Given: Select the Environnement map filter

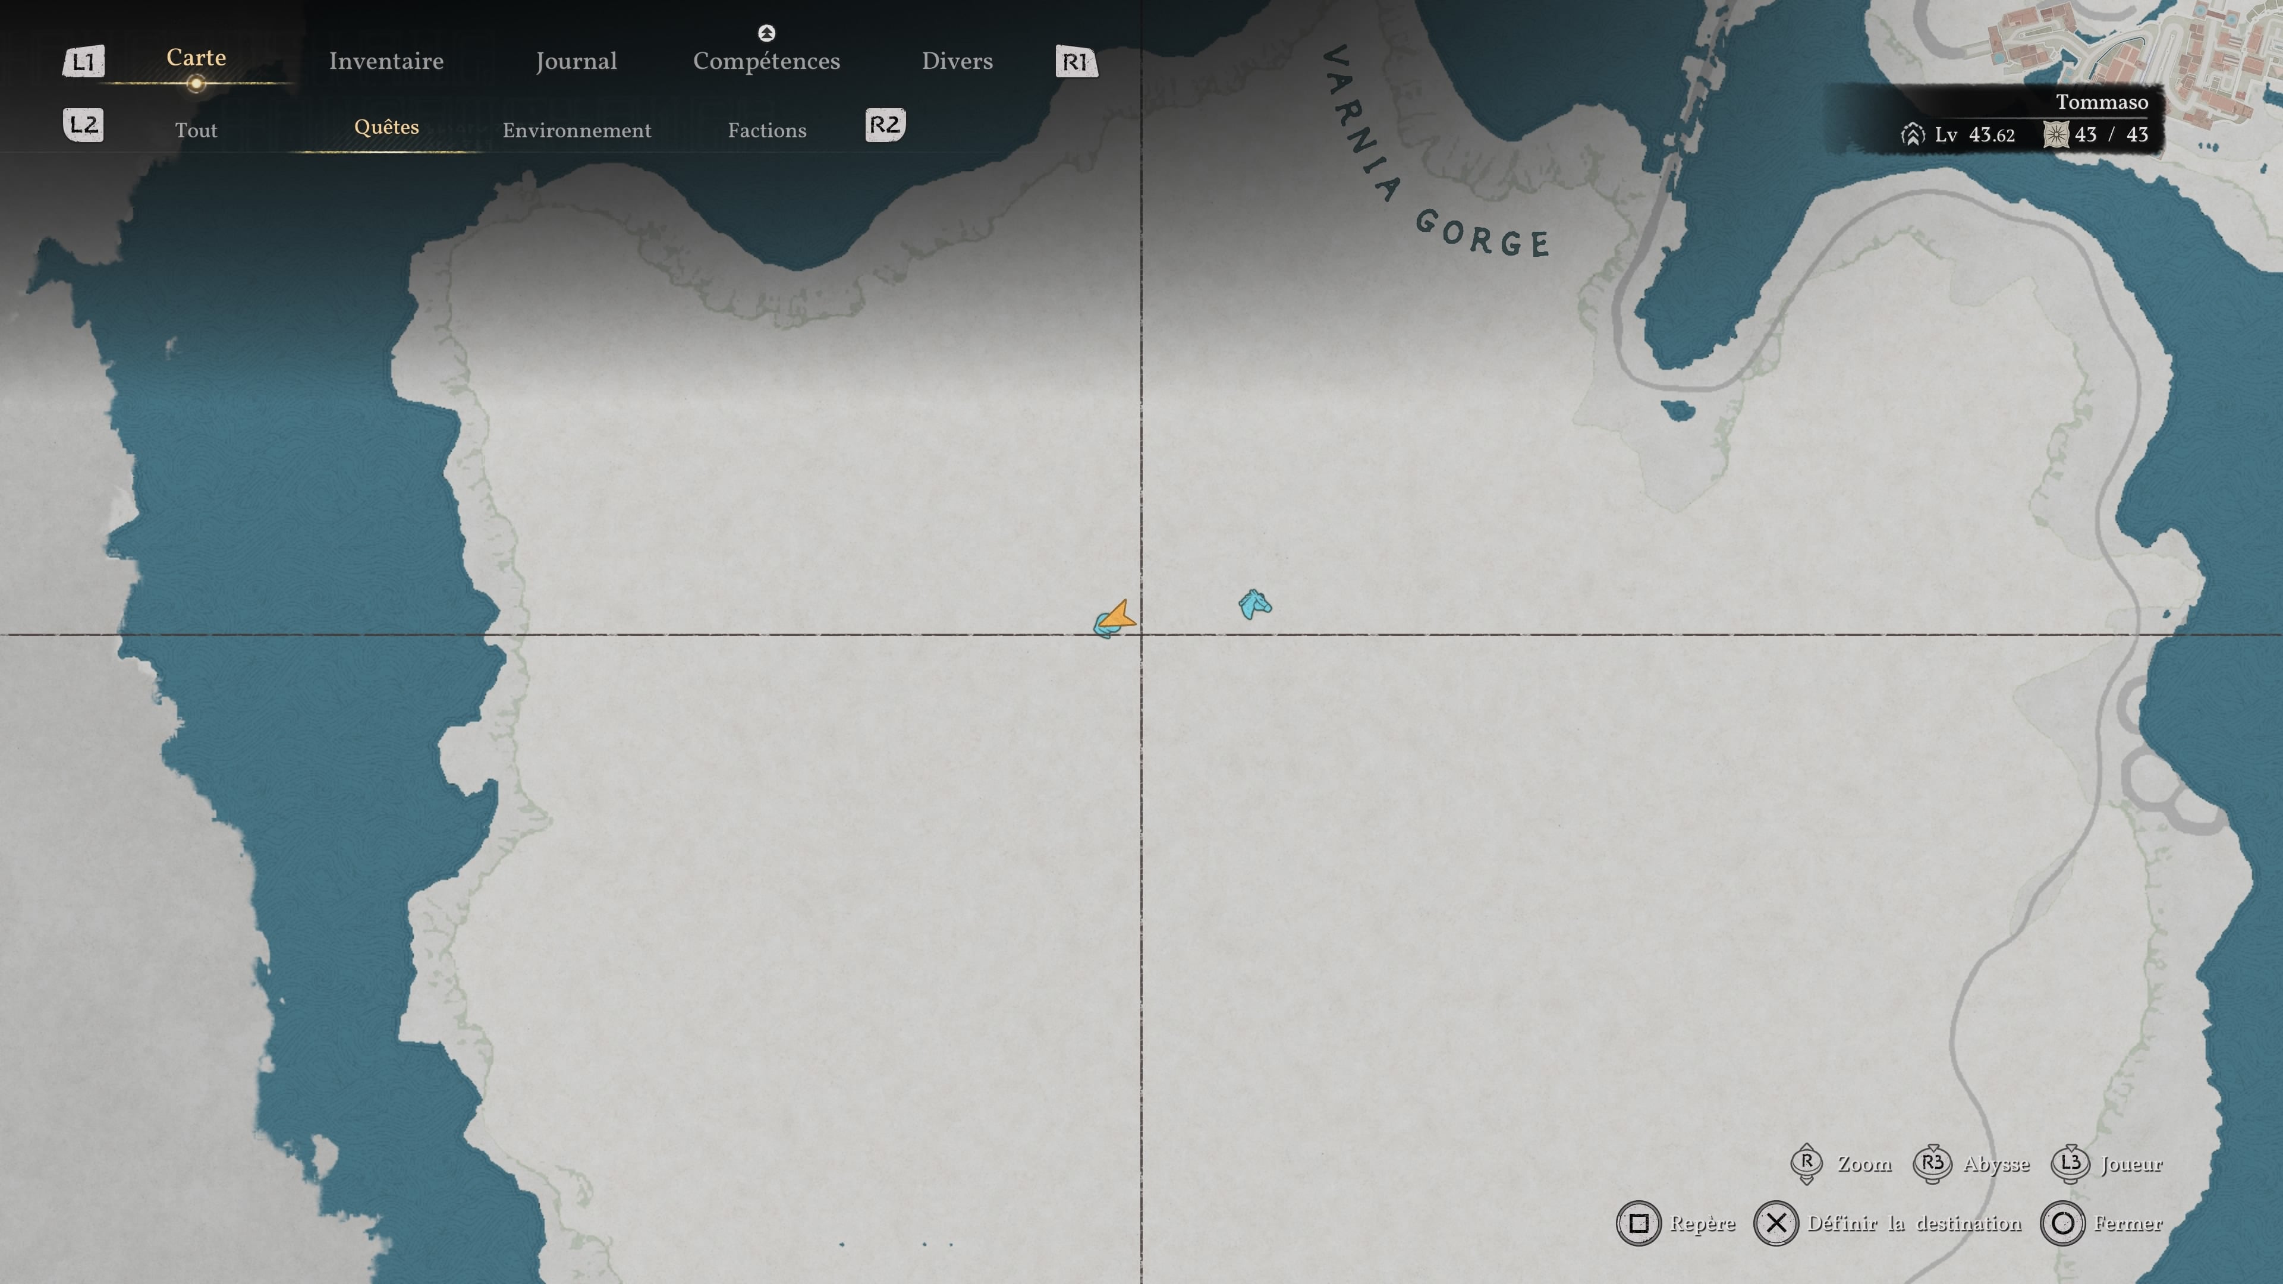Looking at the screenshot, I should point(577,130).
